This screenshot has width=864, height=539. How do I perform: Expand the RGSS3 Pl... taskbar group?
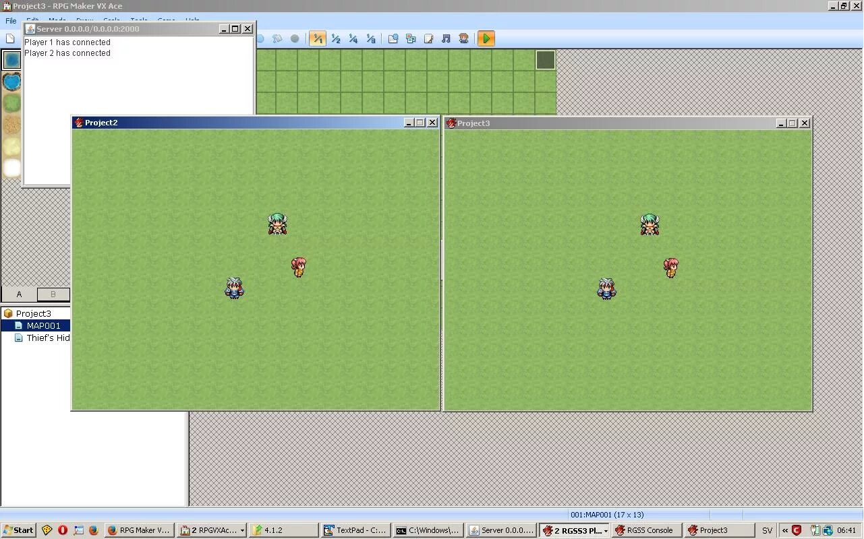[x=574, y=530]
